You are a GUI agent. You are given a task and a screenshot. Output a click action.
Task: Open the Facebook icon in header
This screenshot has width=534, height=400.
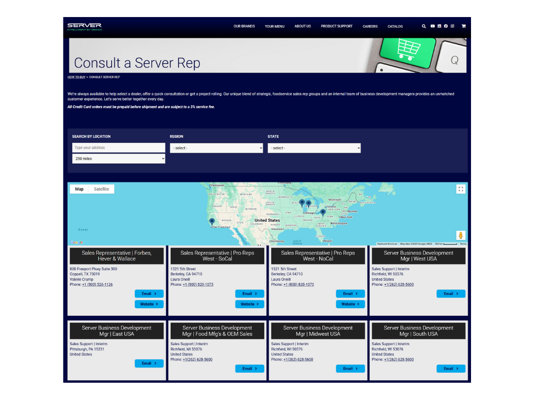tap(446, 26)
